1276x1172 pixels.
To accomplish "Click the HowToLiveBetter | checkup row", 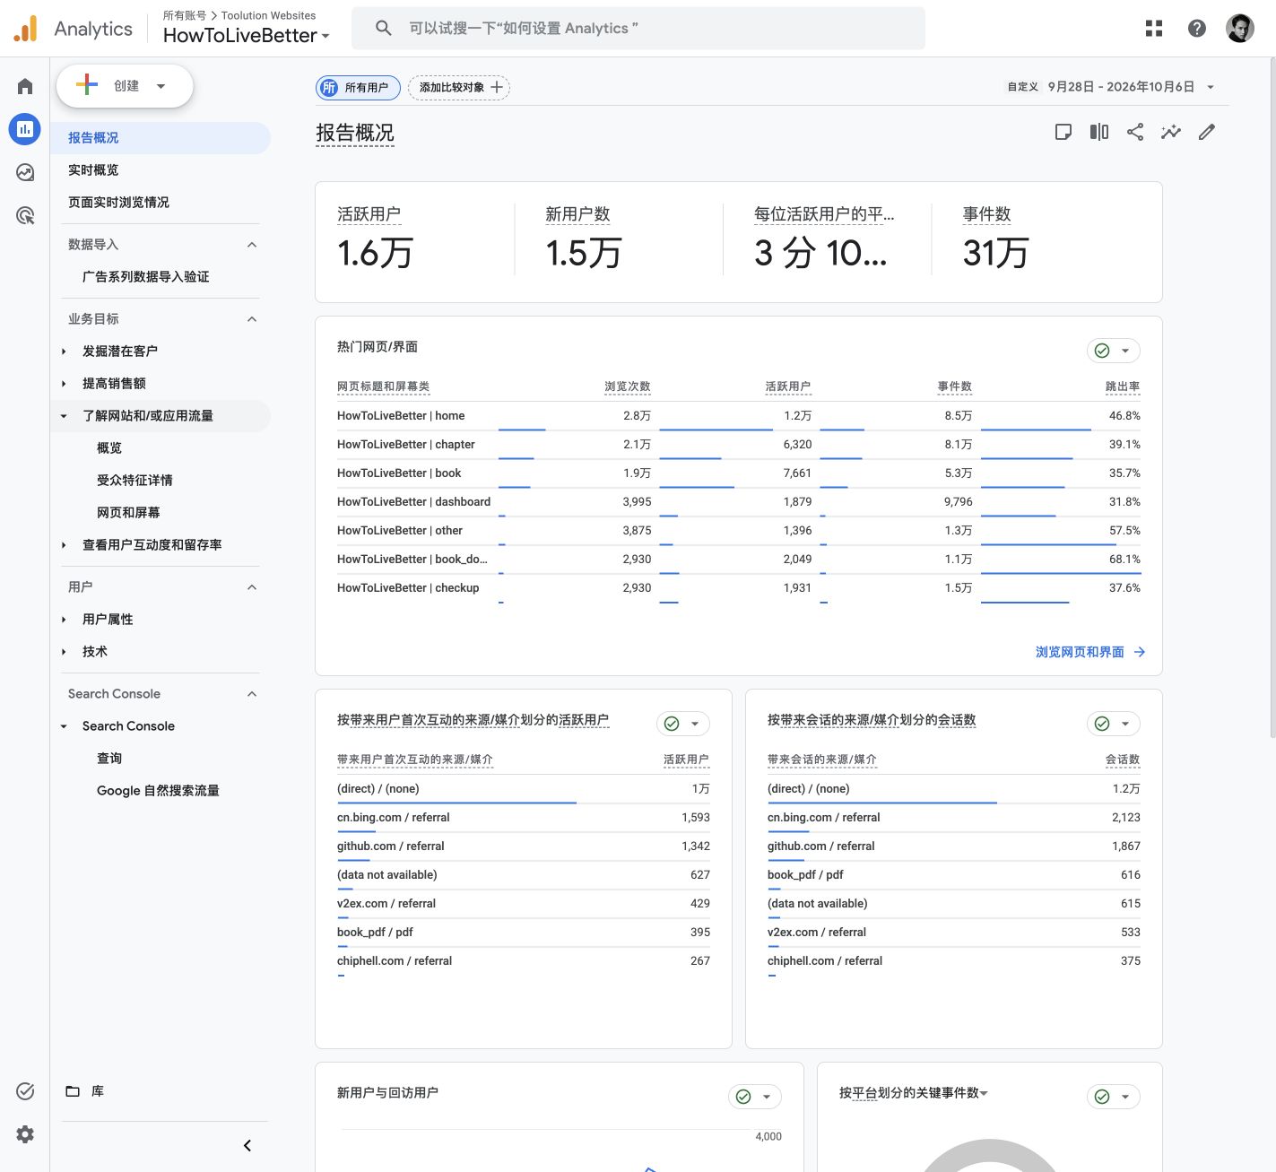I will tap(739, 588).
